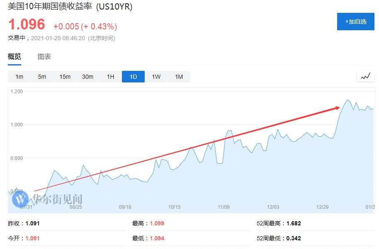Click the 今开 value 1.091

32,238
